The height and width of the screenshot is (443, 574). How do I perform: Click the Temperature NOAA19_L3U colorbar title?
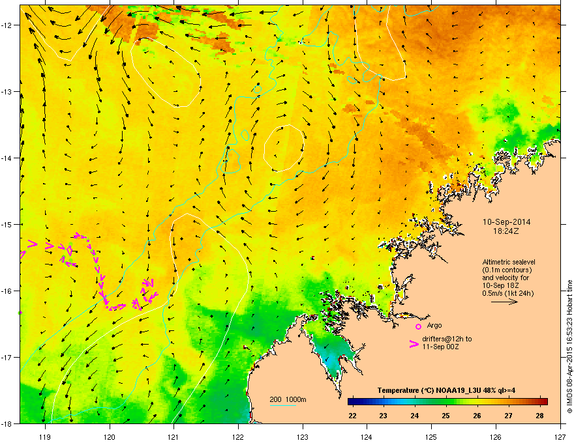pos(446,390)
